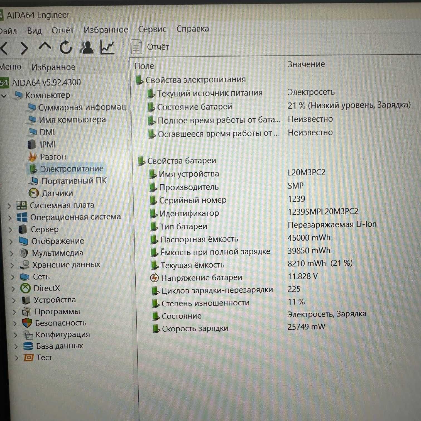Click the Сеть network icon
This screenshot has height=421, width=421.
25,277
